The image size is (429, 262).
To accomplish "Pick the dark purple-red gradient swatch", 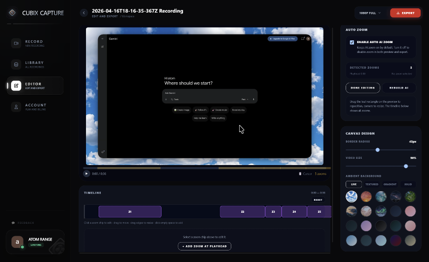I will [395, 241].
